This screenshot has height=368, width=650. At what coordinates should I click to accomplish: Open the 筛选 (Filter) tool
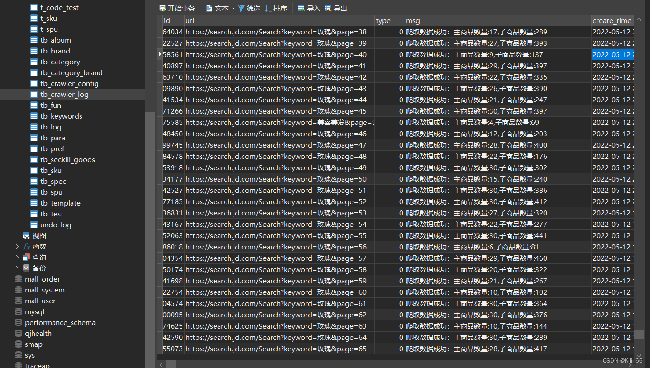[x=243, y=8]
